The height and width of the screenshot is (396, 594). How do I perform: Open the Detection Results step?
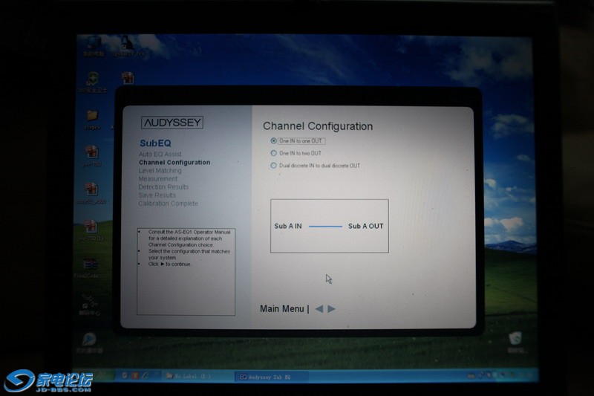163,186
